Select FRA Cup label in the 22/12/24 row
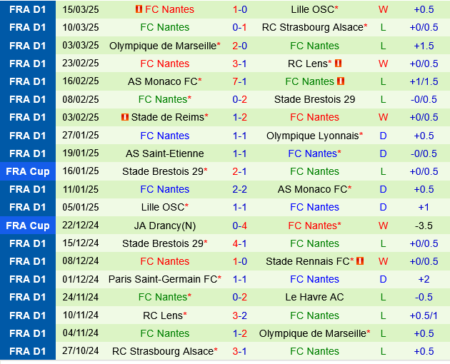 (28, 226)
